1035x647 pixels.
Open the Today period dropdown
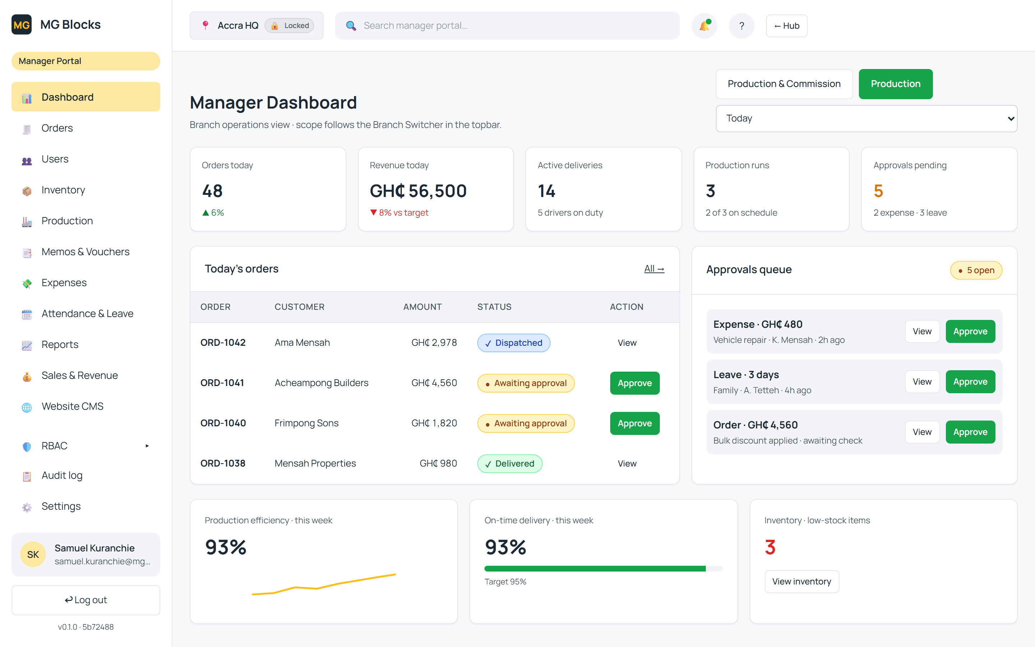866,119
